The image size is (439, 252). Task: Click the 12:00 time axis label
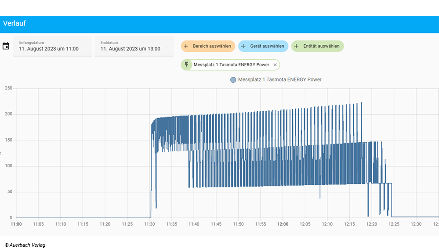[283, 224]
